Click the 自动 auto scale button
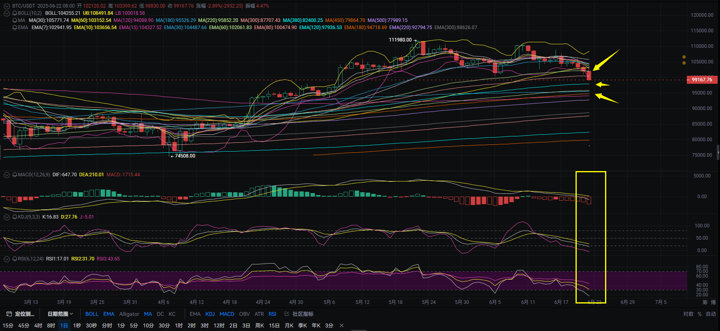 click(x=711, y=314)
